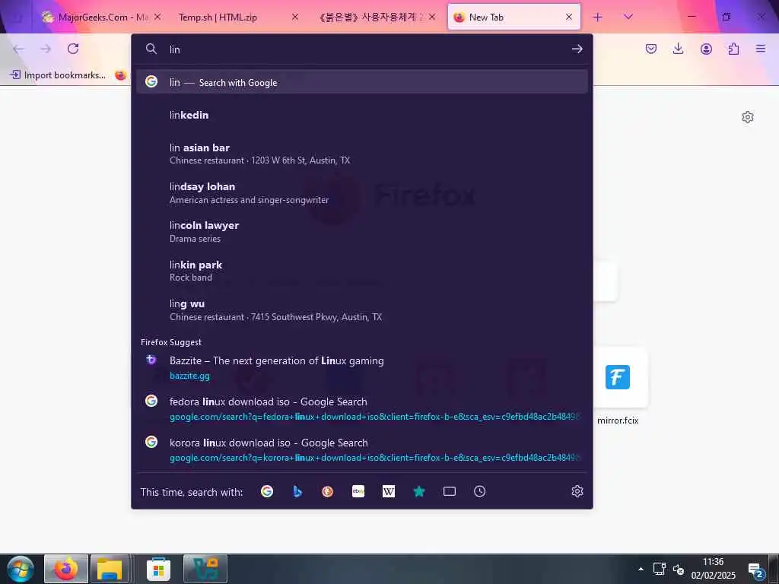Open the taskbar clock showing 11:36

click(713, 569)
